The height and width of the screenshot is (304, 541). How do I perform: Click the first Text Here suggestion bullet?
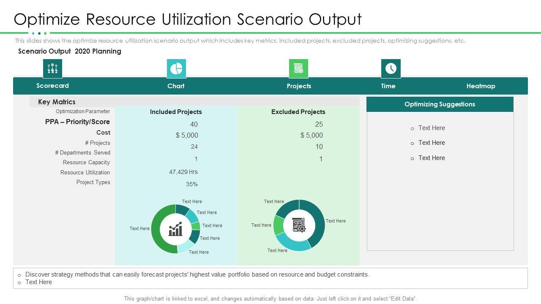tap(431, 128)
